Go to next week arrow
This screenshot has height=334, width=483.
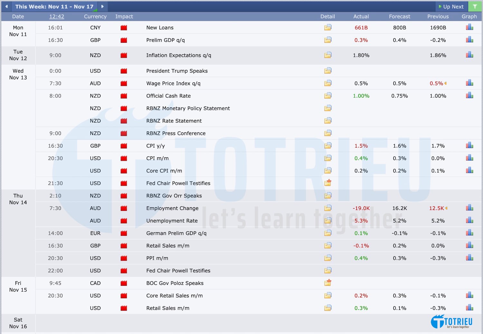click(x=102, y=6)
